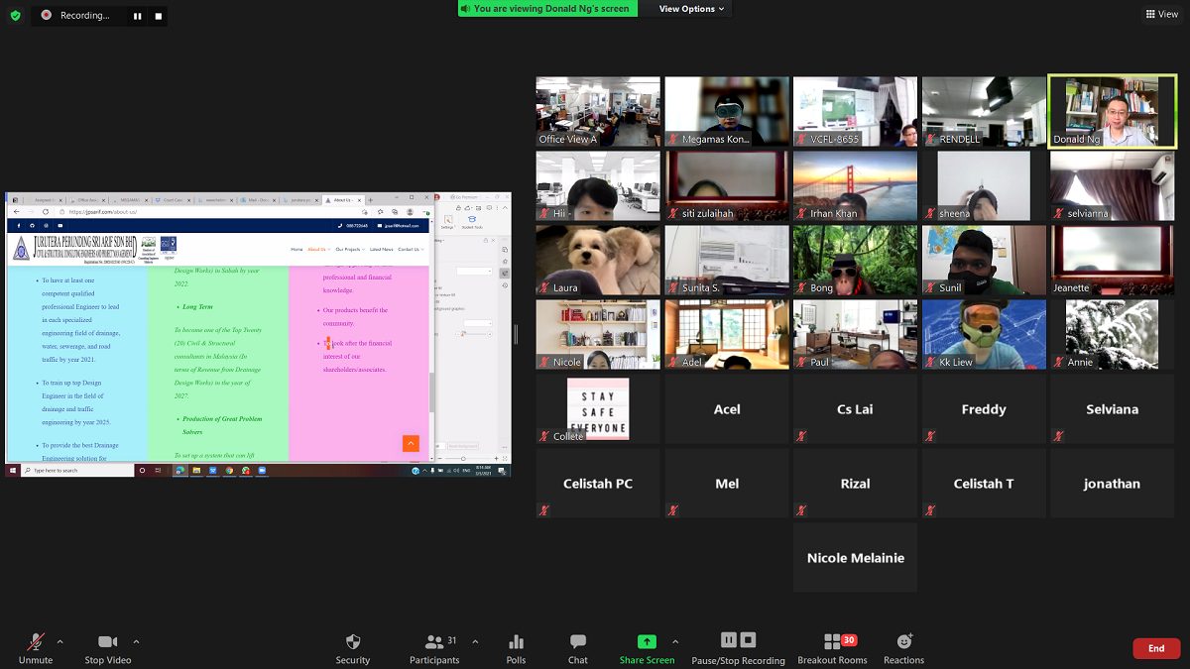Click the red End meeting button
The image size is (1190, 669).
click(x=1156, y=648)
